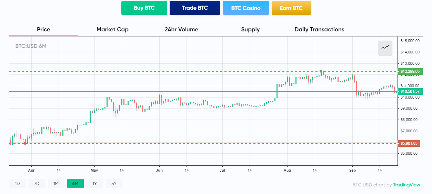Open the TradingView link
The width and height of the screenshot is (432, 194).
406,185
